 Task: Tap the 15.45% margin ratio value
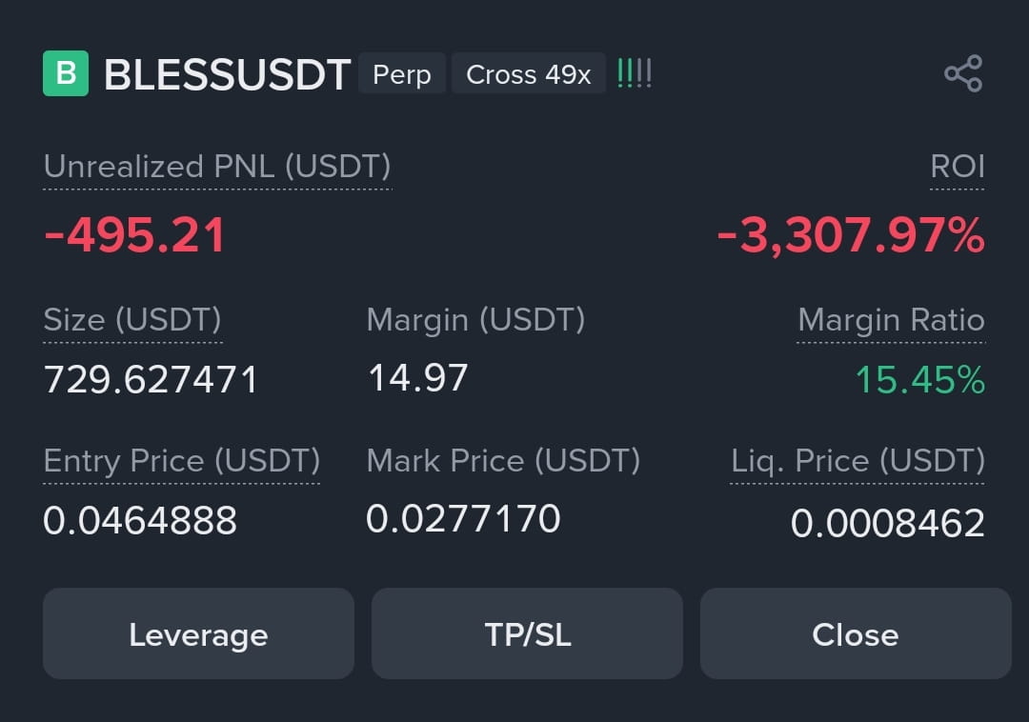[x=920, y=380]
